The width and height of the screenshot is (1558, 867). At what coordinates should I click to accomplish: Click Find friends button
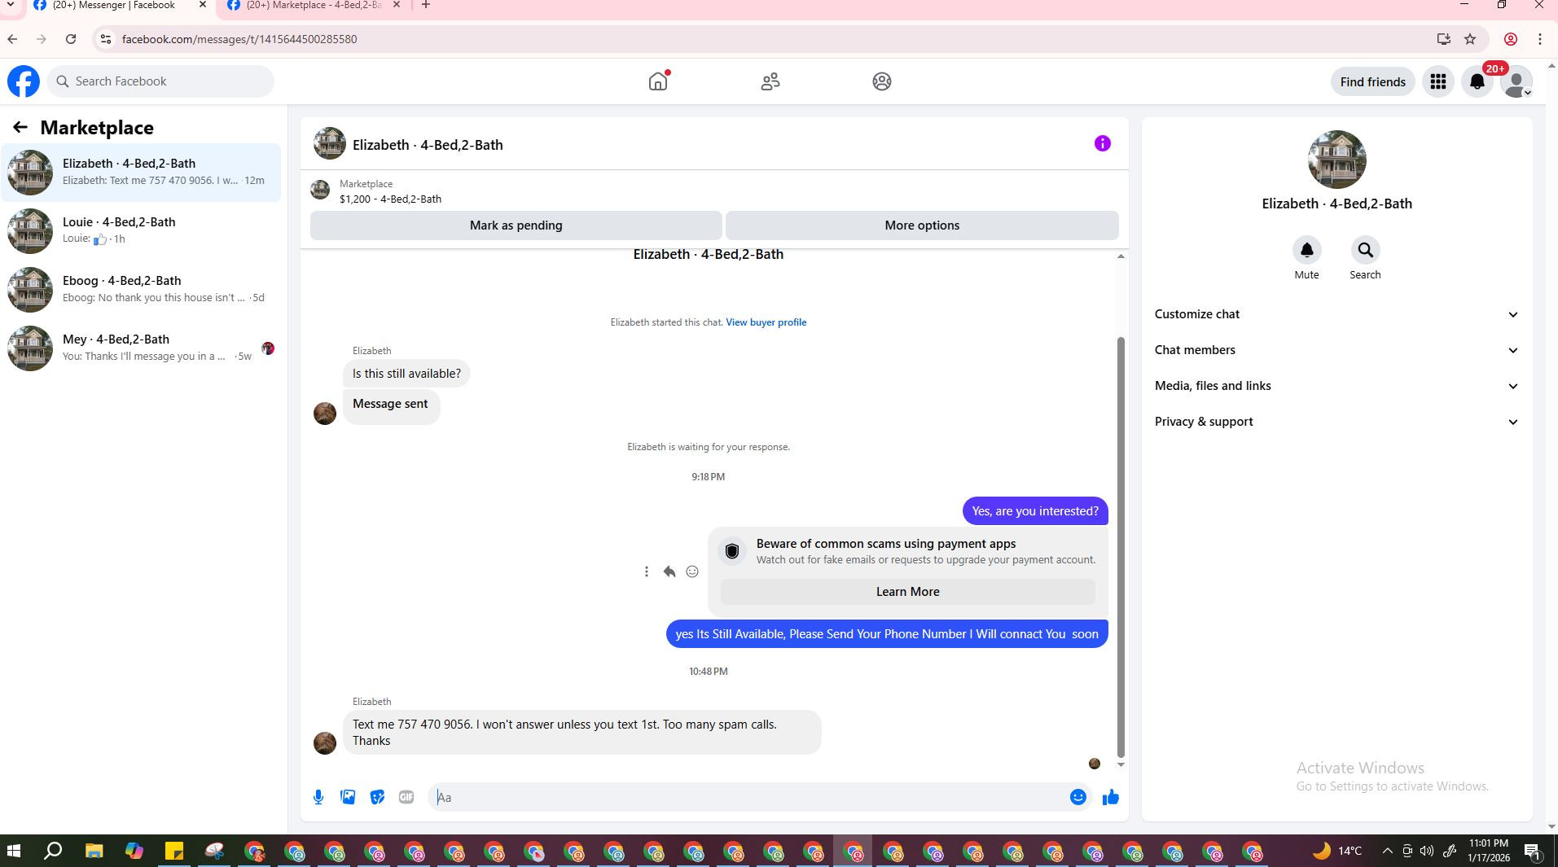pos(1372,81)
